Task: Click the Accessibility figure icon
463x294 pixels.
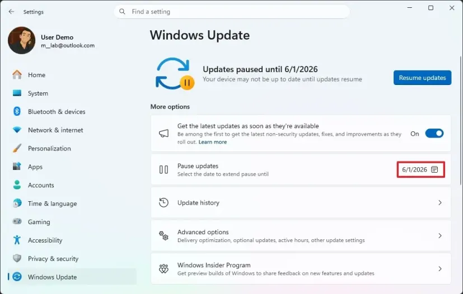Action: (x=17, y=240)
